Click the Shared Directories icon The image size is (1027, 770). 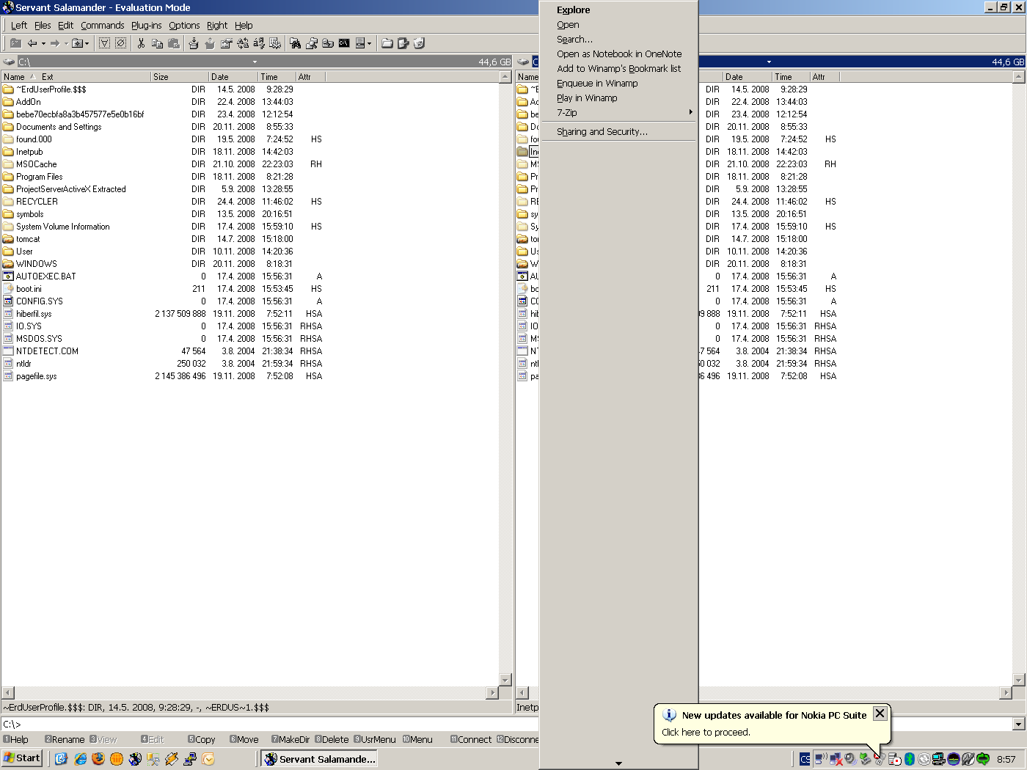tap(328, 43)
